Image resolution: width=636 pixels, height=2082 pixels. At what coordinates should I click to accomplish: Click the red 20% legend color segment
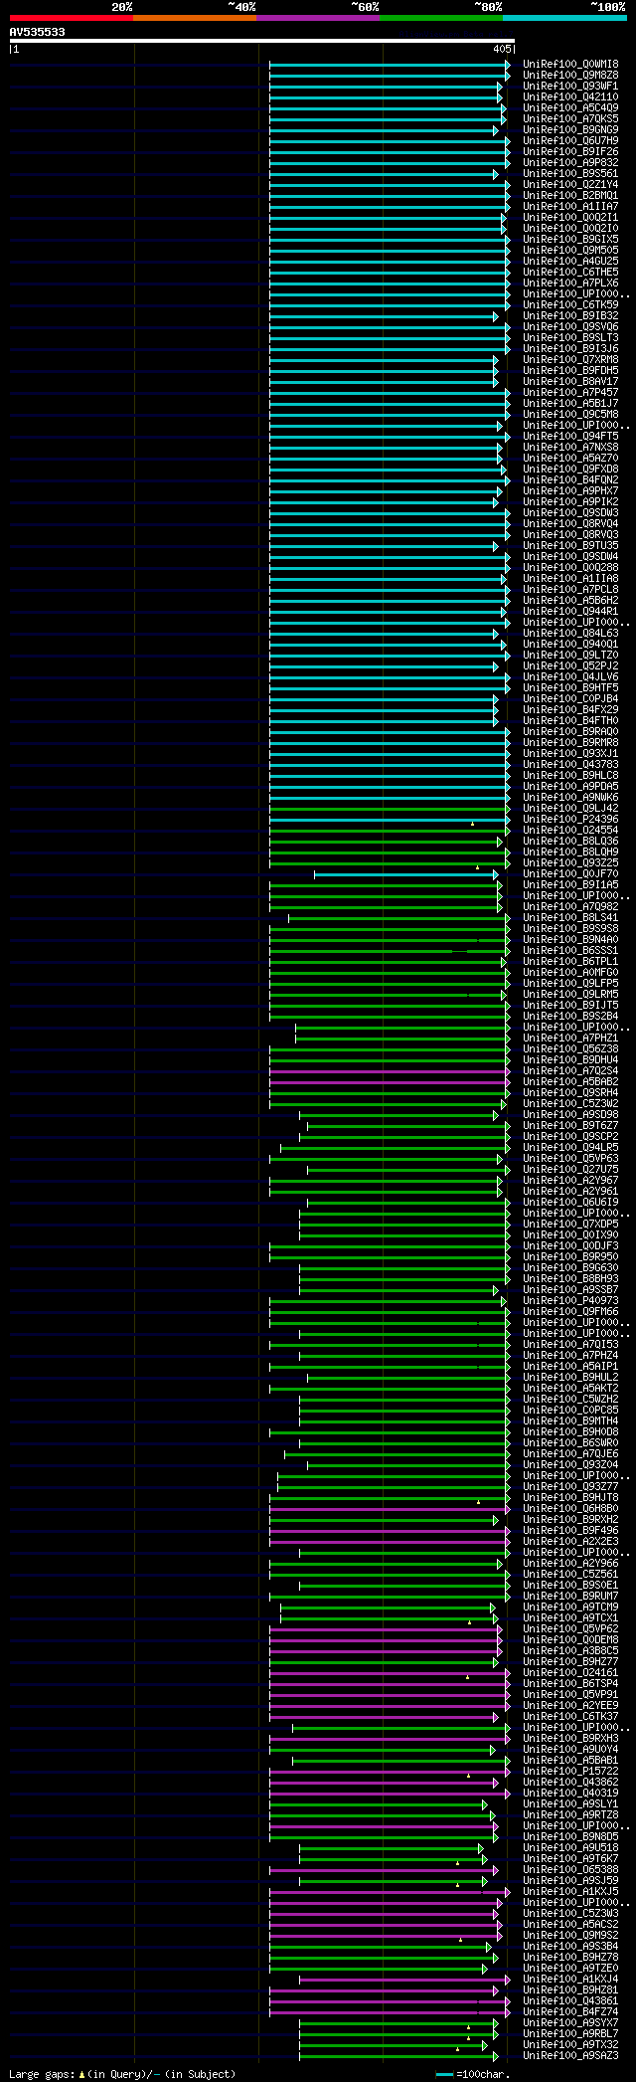(x=72, y=18)
